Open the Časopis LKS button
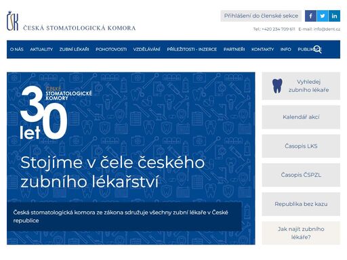The height and width of the screenshot is (260, 347). [x=301, y=146]
